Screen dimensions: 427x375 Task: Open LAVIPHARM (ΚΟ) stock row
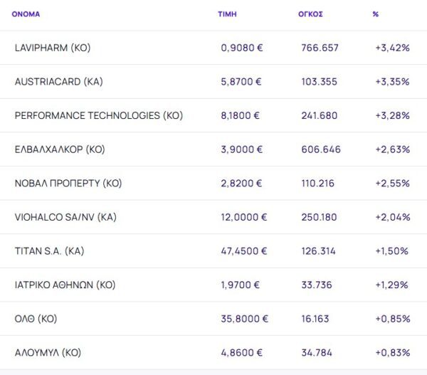(53, 48)
